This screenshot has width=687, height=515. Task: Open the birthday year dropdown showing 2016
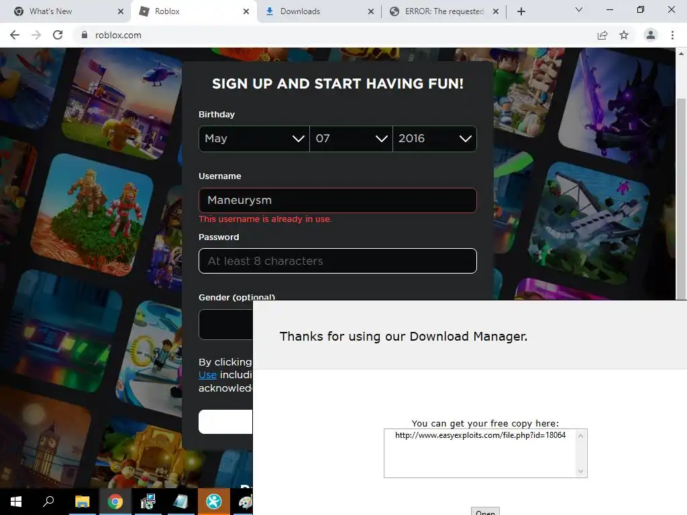point(435,139)
